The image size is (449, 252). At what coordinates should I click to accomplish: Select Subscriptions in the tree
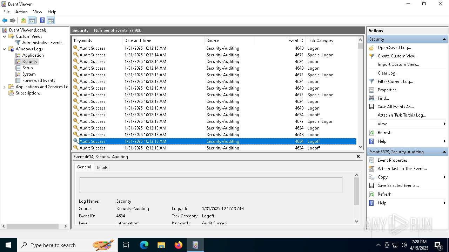point(28,93)
